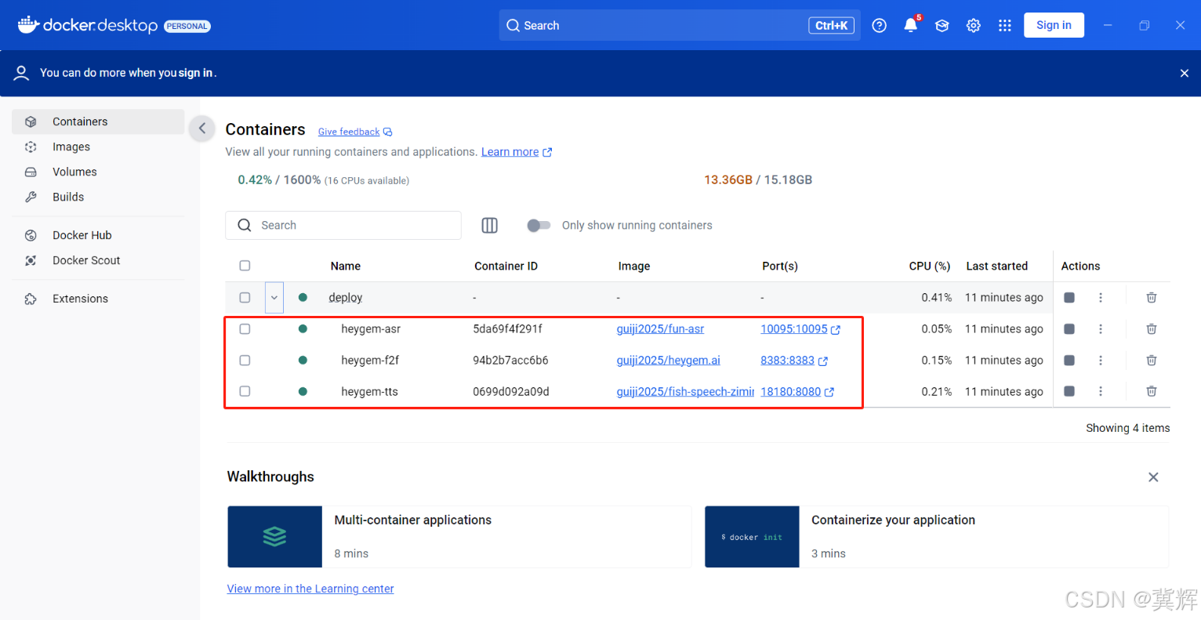
Task: Check the deploy row checkbox
Action: point(245,298)
